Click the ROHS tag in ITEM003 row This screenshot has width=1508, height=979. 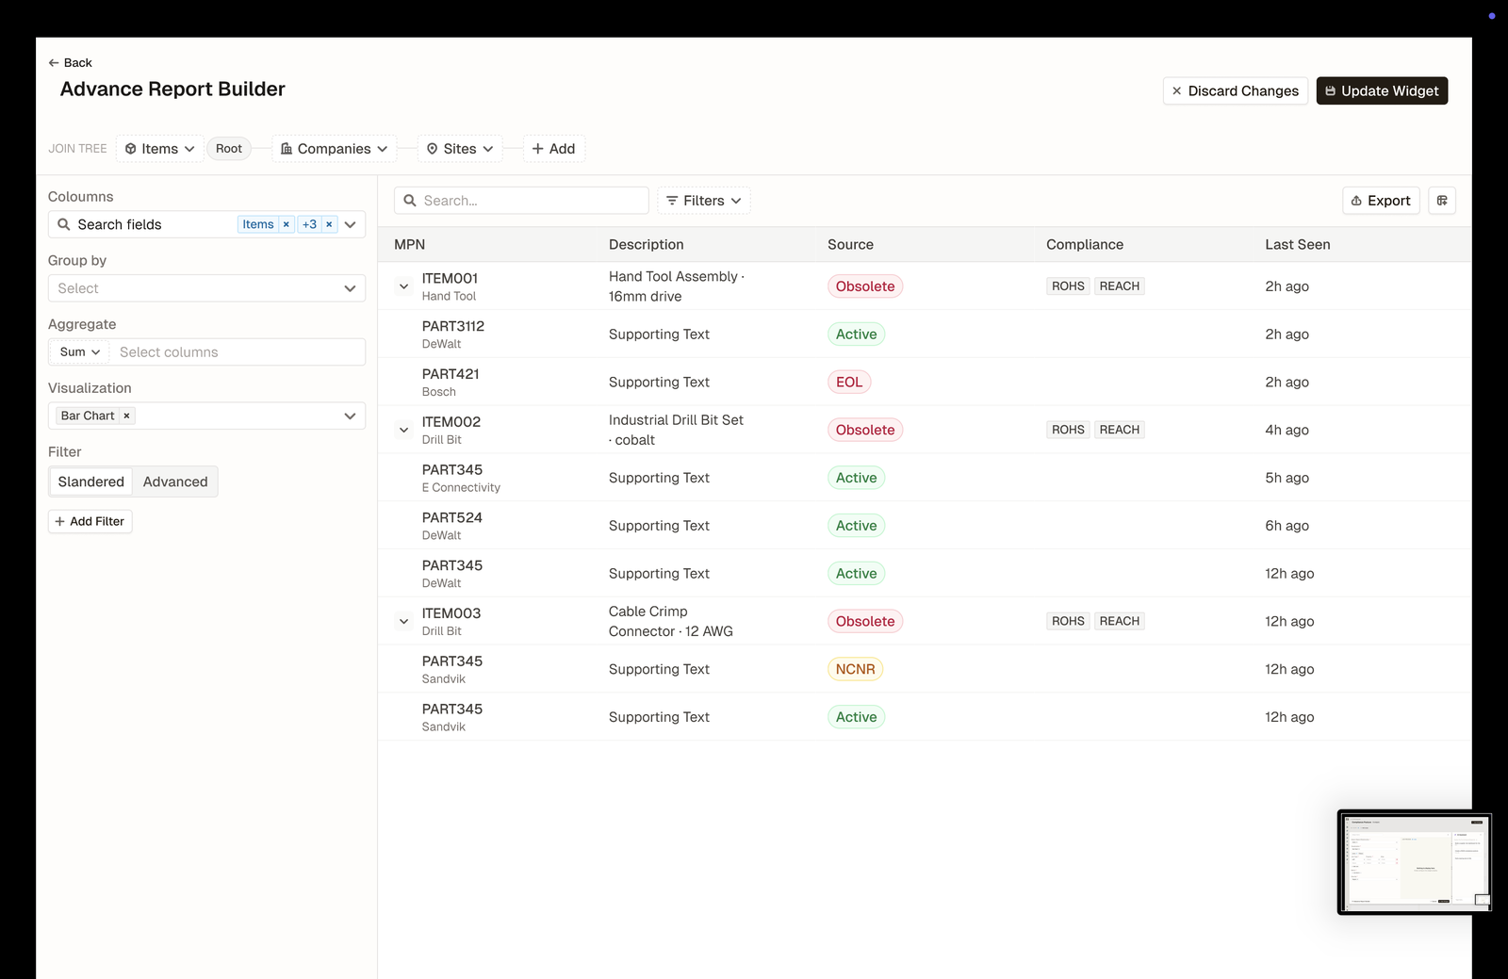click(1068, 621)
